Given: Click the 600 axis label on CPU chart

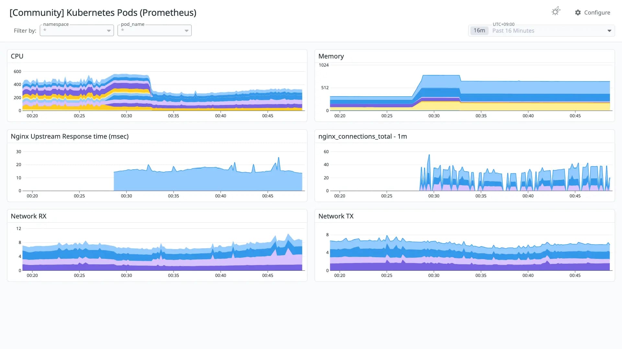Looking at the screenshot, I should tap(17, 71).
